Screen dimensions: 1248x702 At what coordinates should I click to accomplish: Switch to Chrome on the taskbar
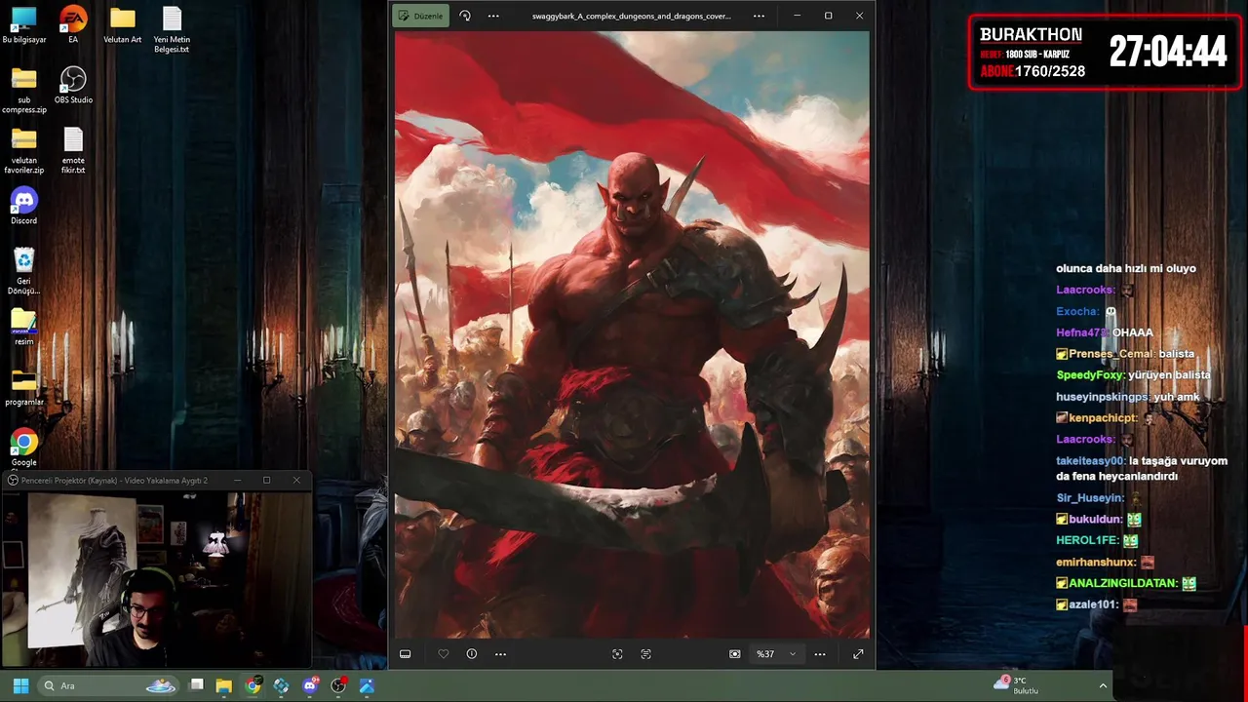[x=253, y=685]
